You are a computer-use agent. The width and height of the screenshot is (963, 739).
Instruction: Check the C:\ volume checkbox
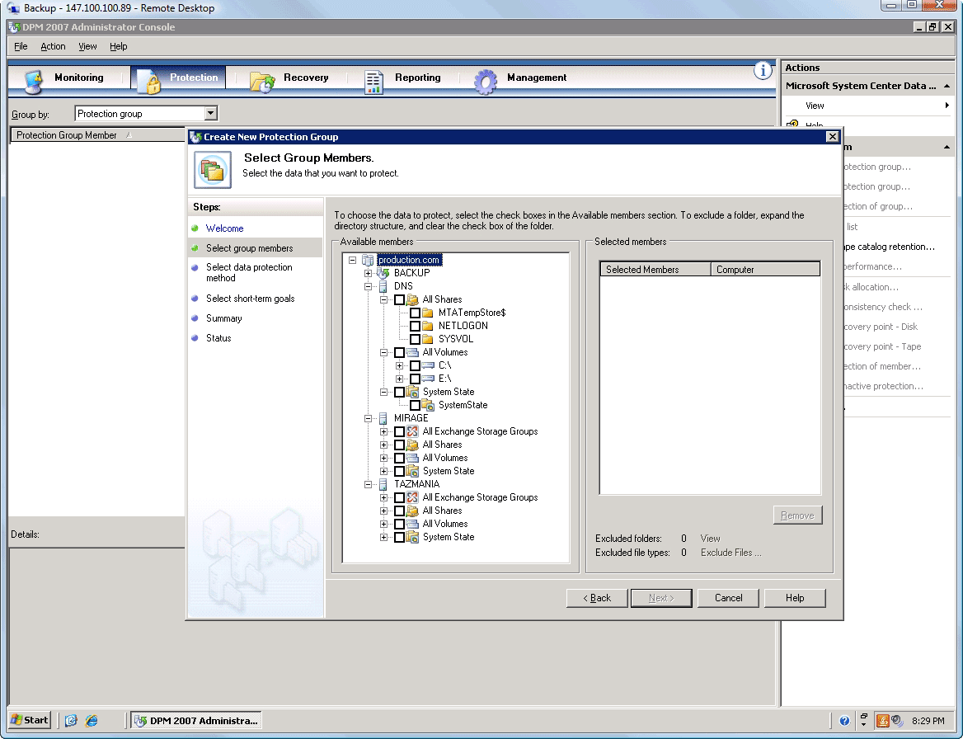coord(416,365)
